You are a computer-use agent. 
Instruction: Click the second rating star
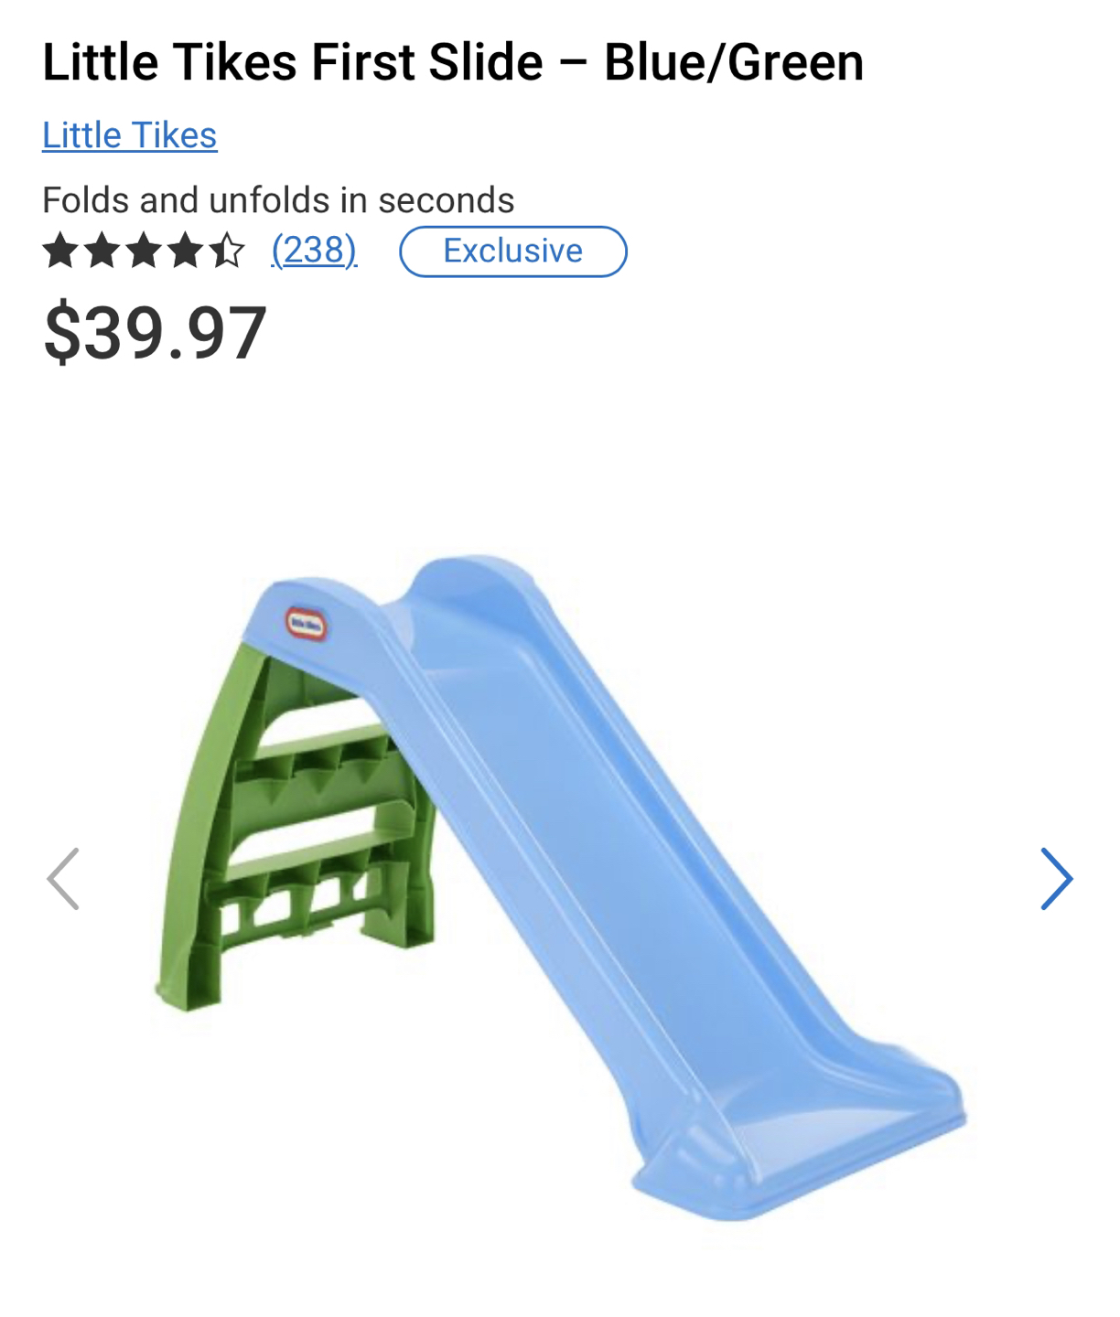(102, 250)
